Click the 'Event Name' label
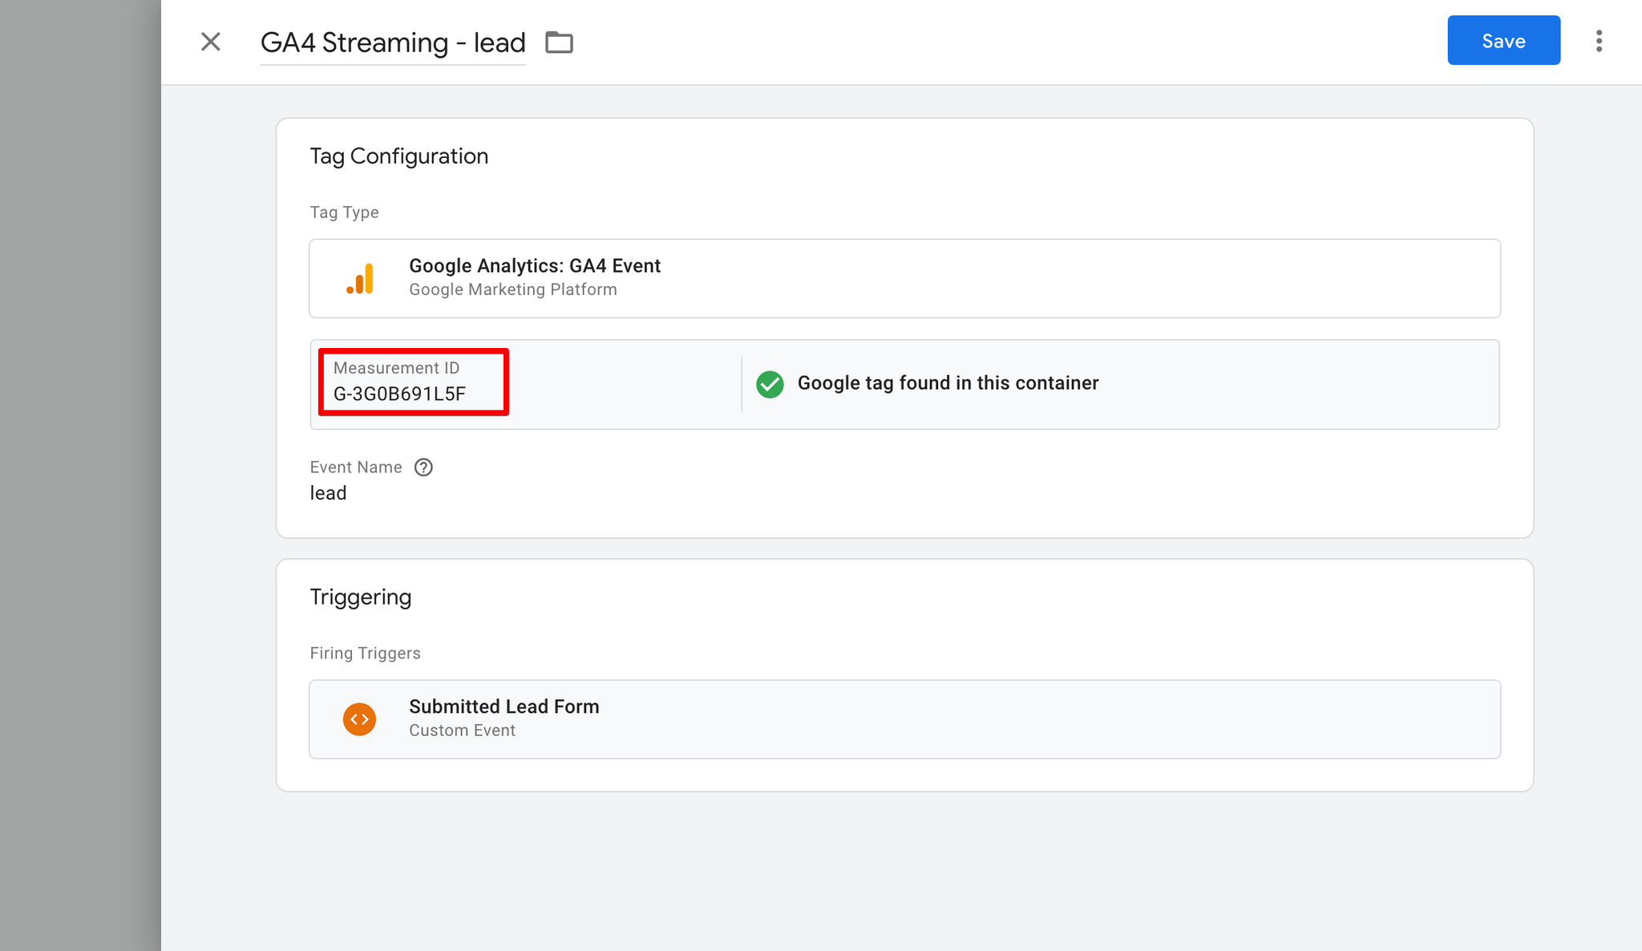 coord(356,467)
